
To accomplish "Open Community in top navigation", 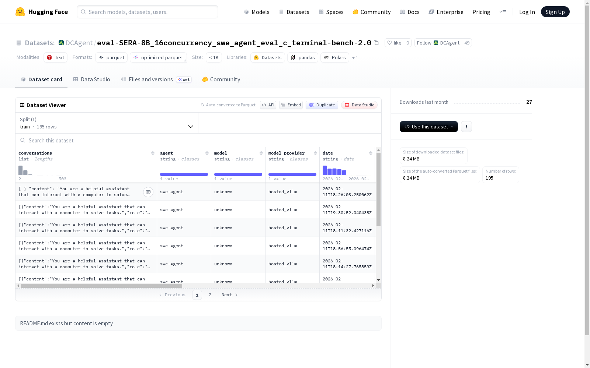I will 372,12.
